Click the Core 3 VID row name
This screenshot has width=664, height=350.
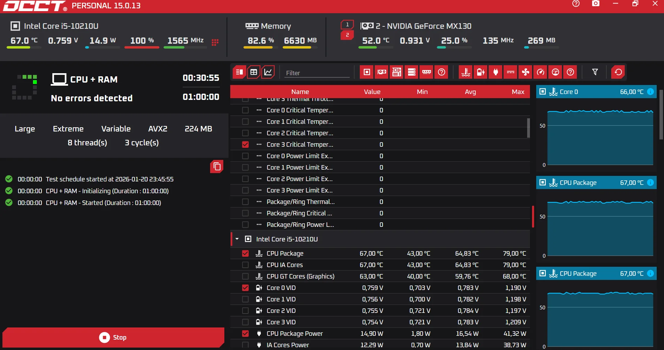point(281,322)
